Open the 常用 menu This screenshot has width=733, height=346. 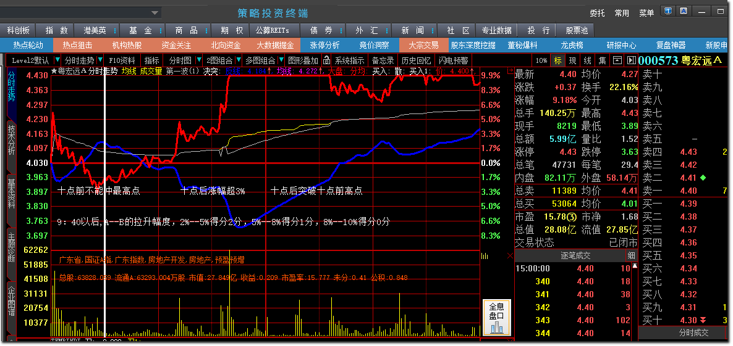[622, 13]
